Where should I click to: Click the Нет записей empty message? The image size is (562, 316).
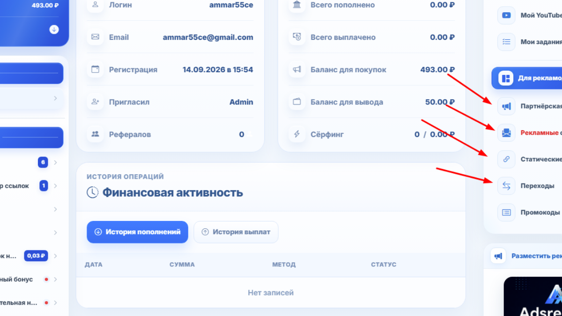click(271, 293)
